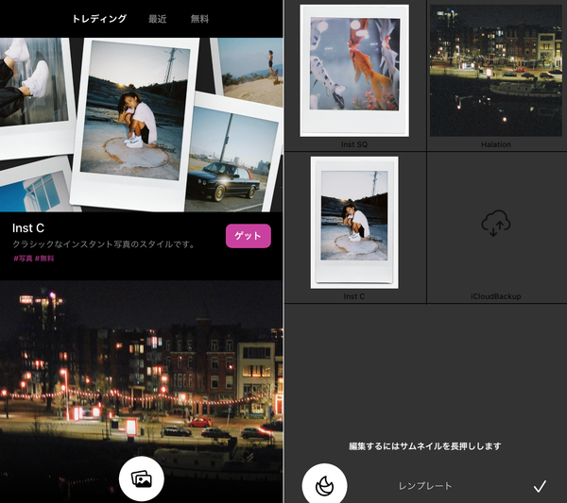Open the 無料 tab

(x=199, y=19)
